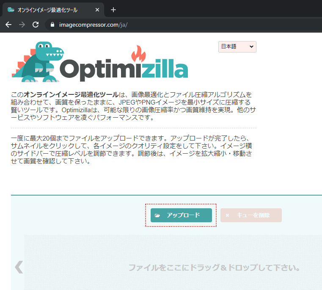The width and height of the screenshot is (322, 290).
Task: Click the bold オンラインイメージ最適化ツール text
Action: pyautogui.click(x=71, y=94)
